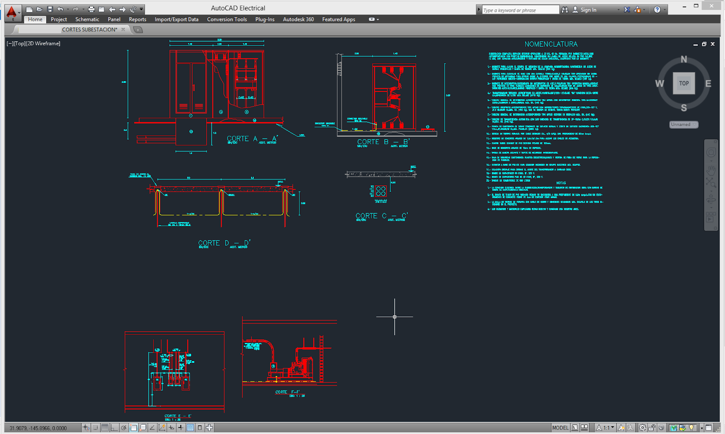Open the Unnamed view dropdown below the ViewCube

pyautogui.click(x=684, y=125)
